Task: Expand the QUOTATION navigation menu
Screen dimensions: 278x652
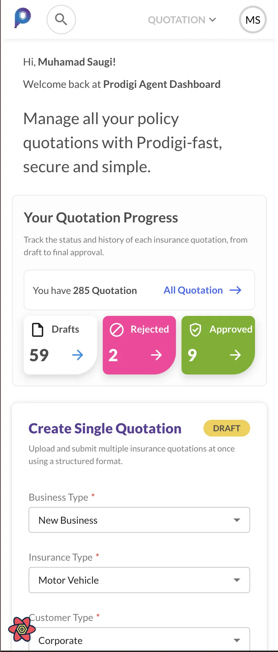Action: click(182, 20)
